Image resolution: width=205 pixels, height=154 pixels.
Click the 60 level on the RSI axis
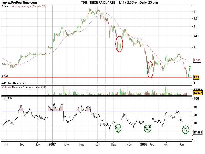coord(195,115)
